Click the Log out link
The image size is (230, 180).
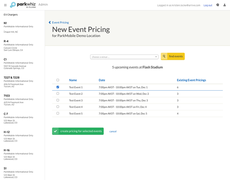pyautogui.click(x=208, y=6)
